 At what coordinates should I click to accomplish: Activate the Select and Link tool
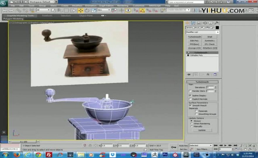(19, 11)
